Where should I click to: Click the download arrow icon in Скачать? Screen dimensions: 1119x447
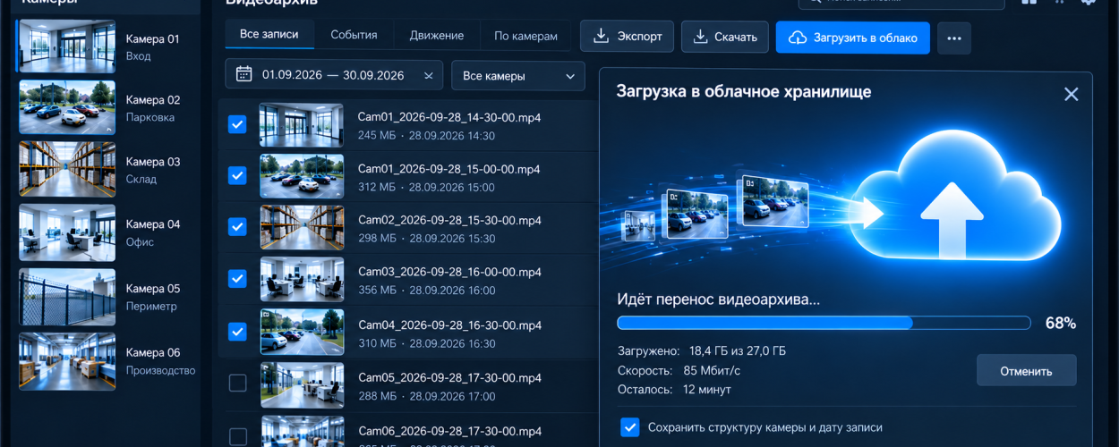pyautogui.click(x=700, y=37)
